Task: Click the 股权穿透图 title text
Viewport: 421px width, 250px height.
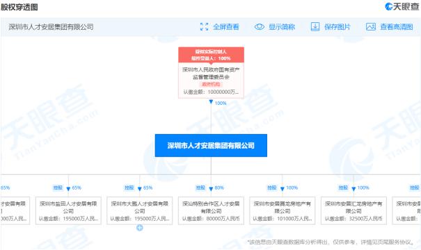Action: pyautogui.click(x=19, y=7)
